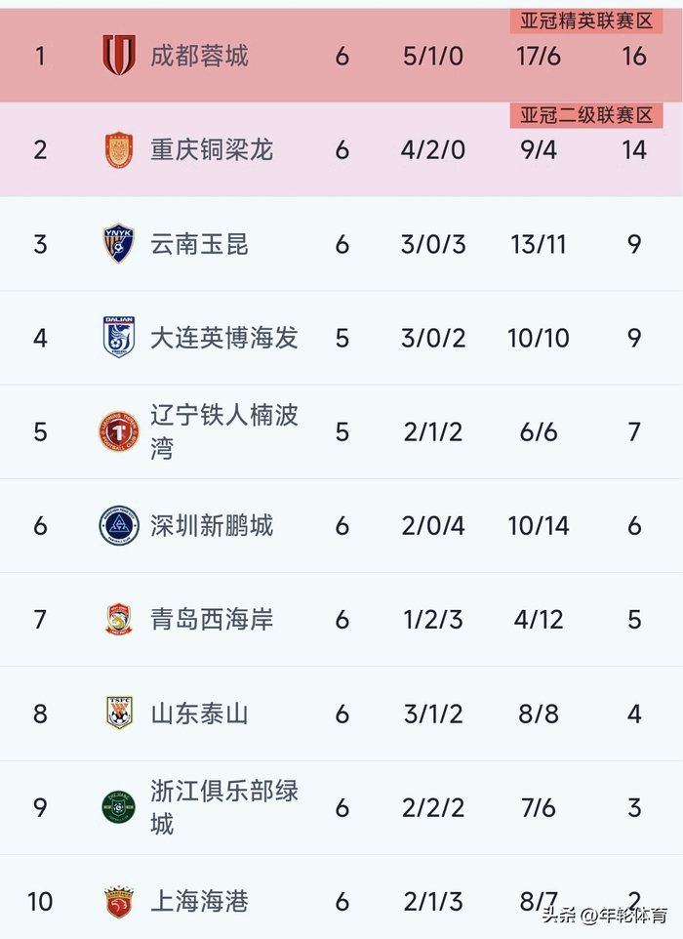Screen dimensions: 683x939
Task: Tap the 大连英博海发 club emblem
Action: click(119, 338)
